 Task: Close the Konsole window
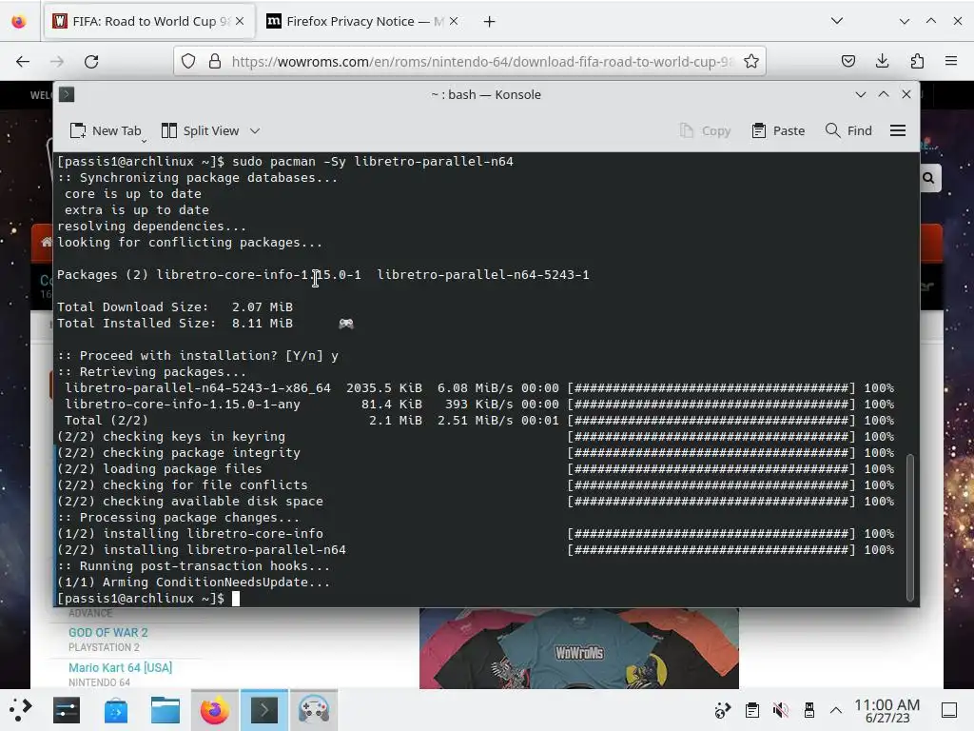pyautogui.click(x=906, y=94)
